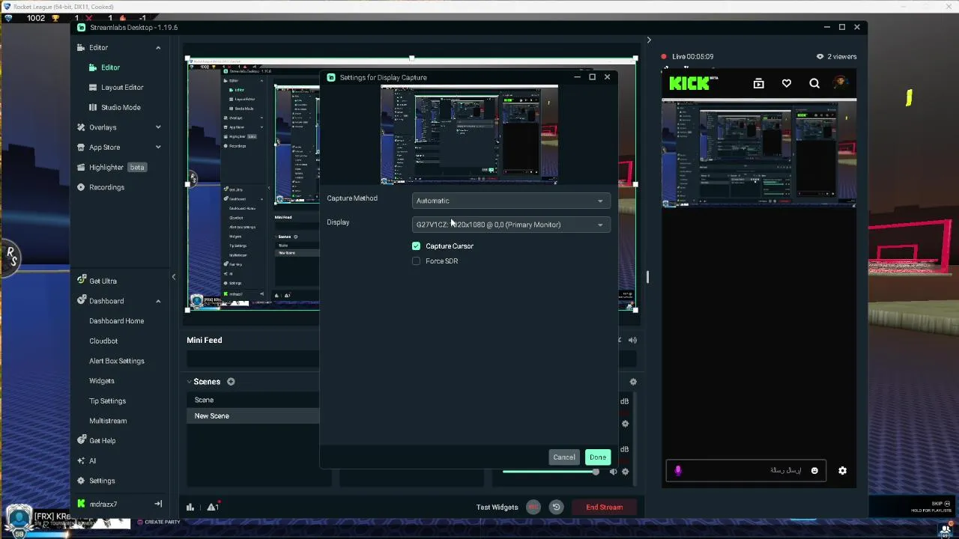Viewport: 959px width, 539px height.
Task: Click the chat message input field
Action: [x=745, y=470]
